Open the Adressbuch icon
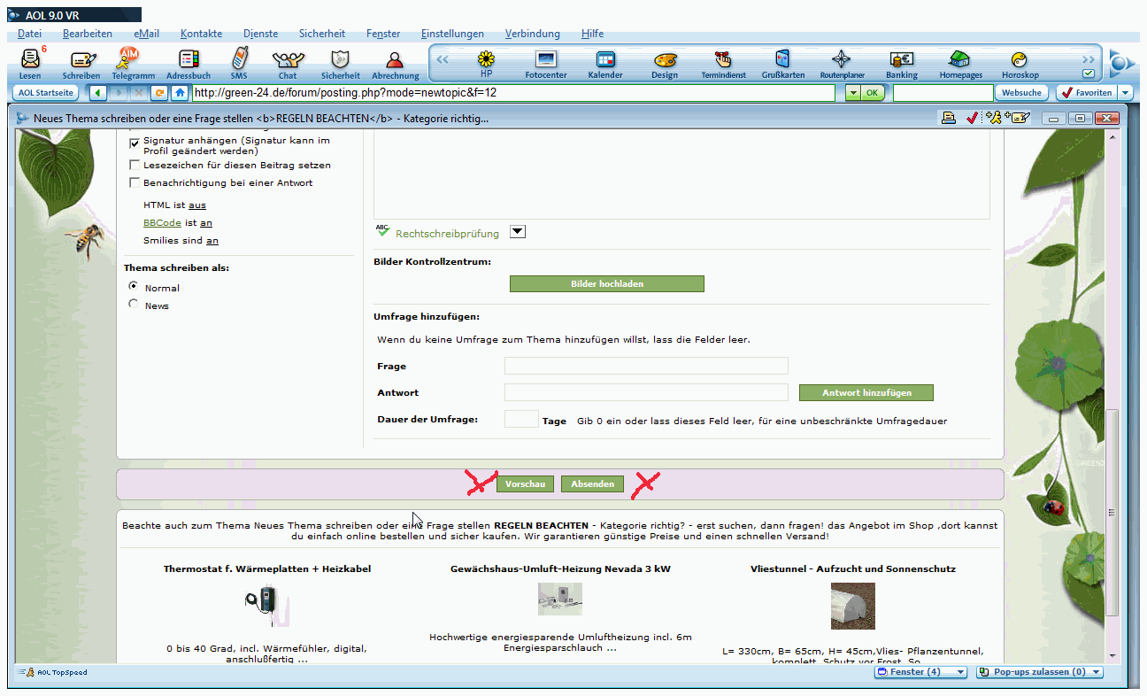This screenshot has width=1147, height=696. coord(188,61)
